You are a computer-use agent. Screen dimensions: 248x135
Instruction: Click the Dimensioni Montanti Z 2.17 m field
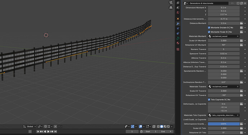point(224,14)
